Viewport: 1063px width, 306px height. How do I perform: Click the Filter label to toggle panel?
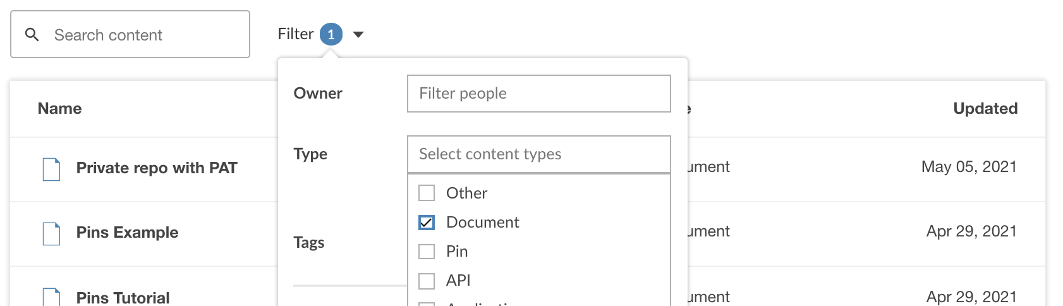click(295, 34)
